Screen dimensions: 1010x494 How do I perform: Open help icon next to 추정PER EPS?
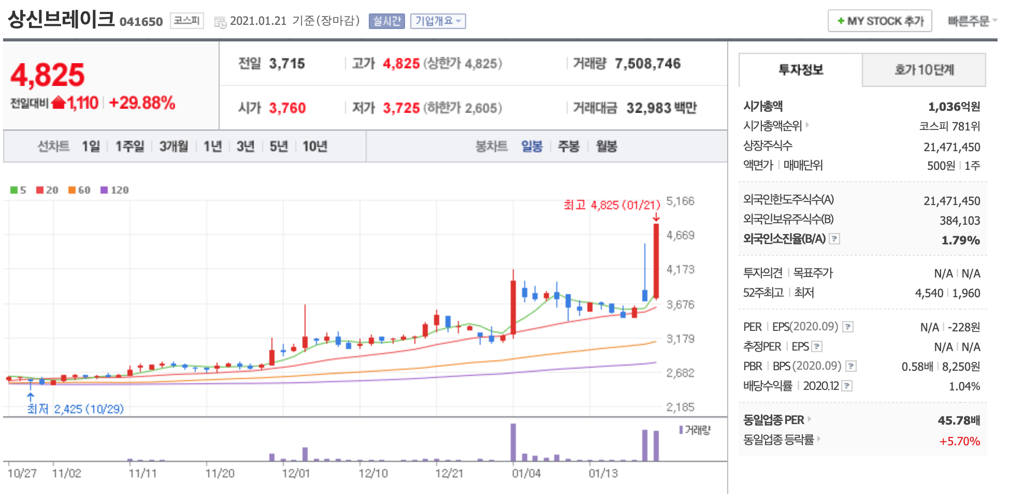[x=817, y=346]
